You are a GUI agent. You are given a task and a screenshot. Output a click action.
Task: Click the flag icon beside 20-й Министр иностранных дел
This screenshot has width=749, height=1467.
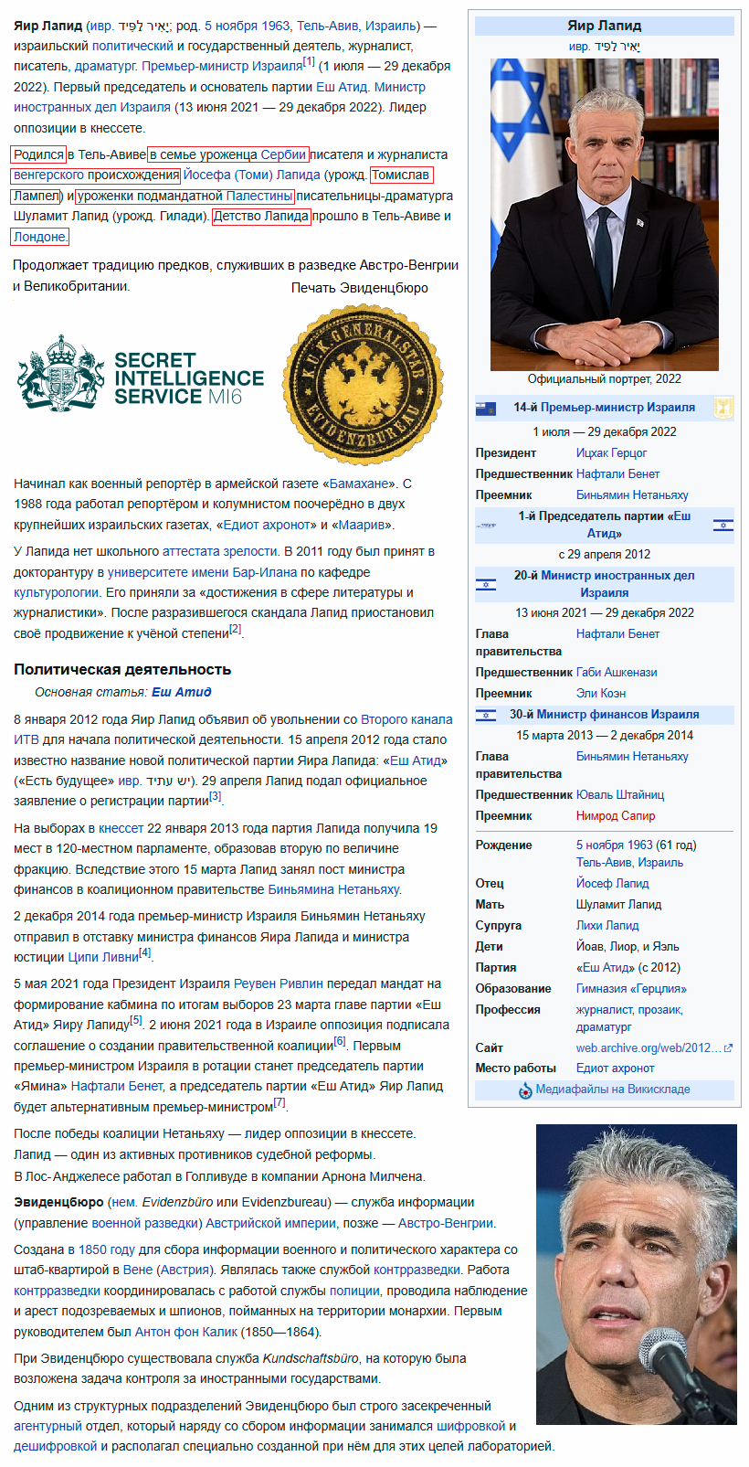click(x=486, y=584)
